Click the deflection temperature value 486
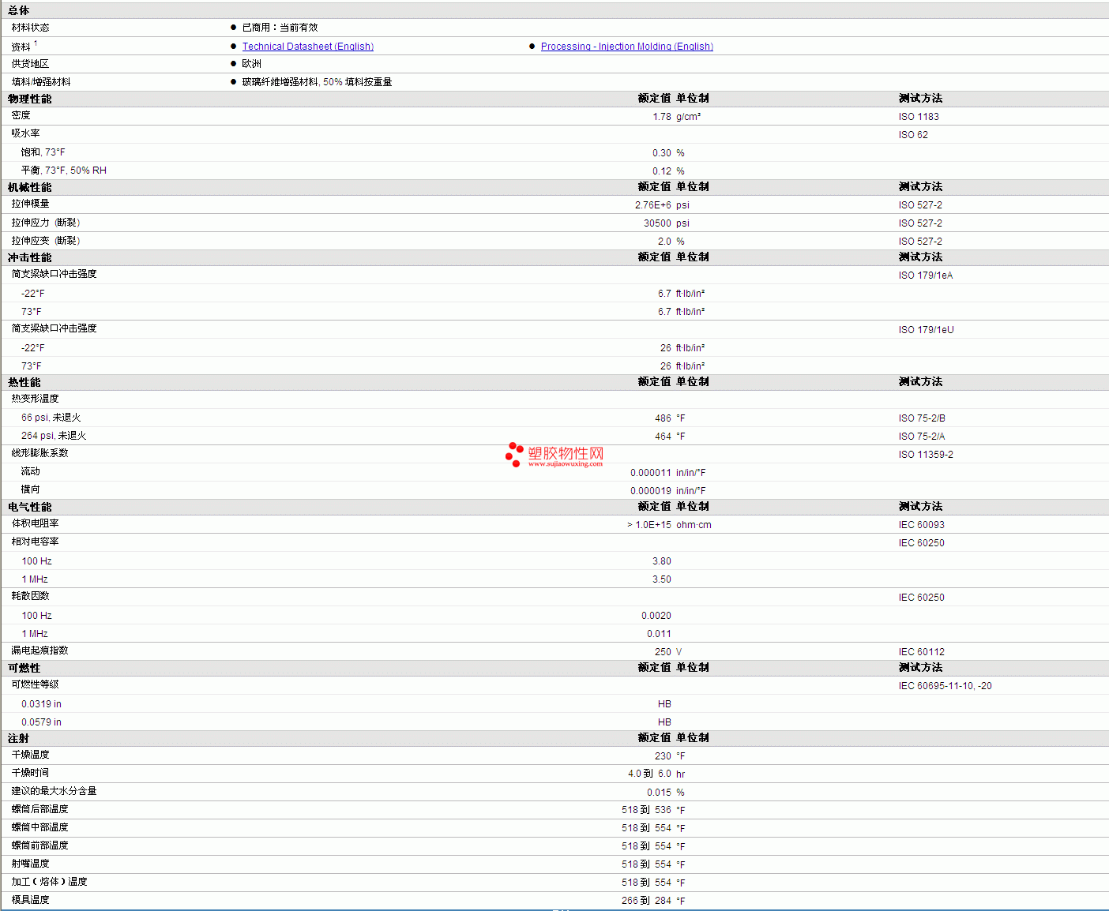Screen dimensions: 1109x911 [663, 418]
